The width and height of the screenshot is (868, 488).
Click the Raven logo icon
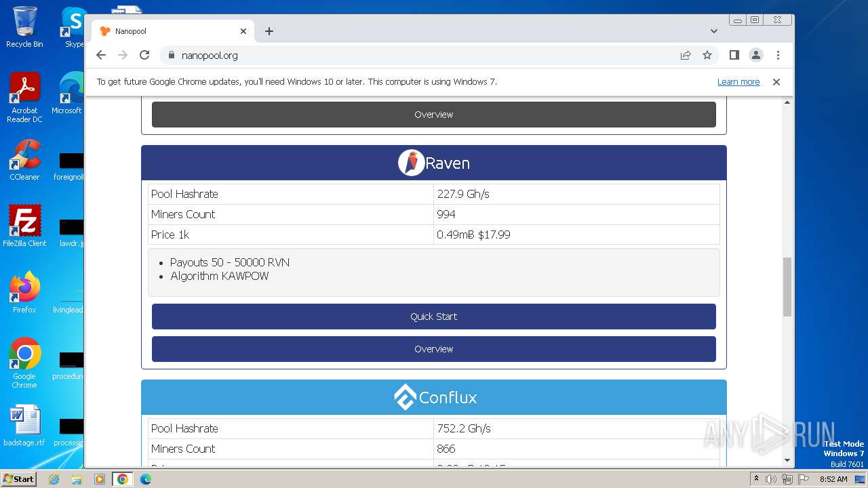point(411,163)
